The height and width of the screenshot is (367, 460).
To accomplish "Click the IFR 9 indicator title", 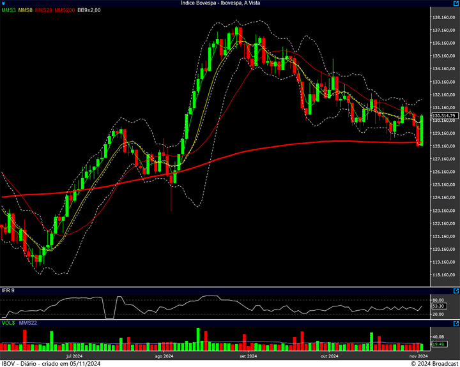I will point(8,290).
